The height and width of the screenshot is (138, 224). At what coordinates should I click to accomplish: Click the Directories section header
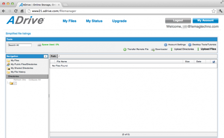click(x=27, y=76)
